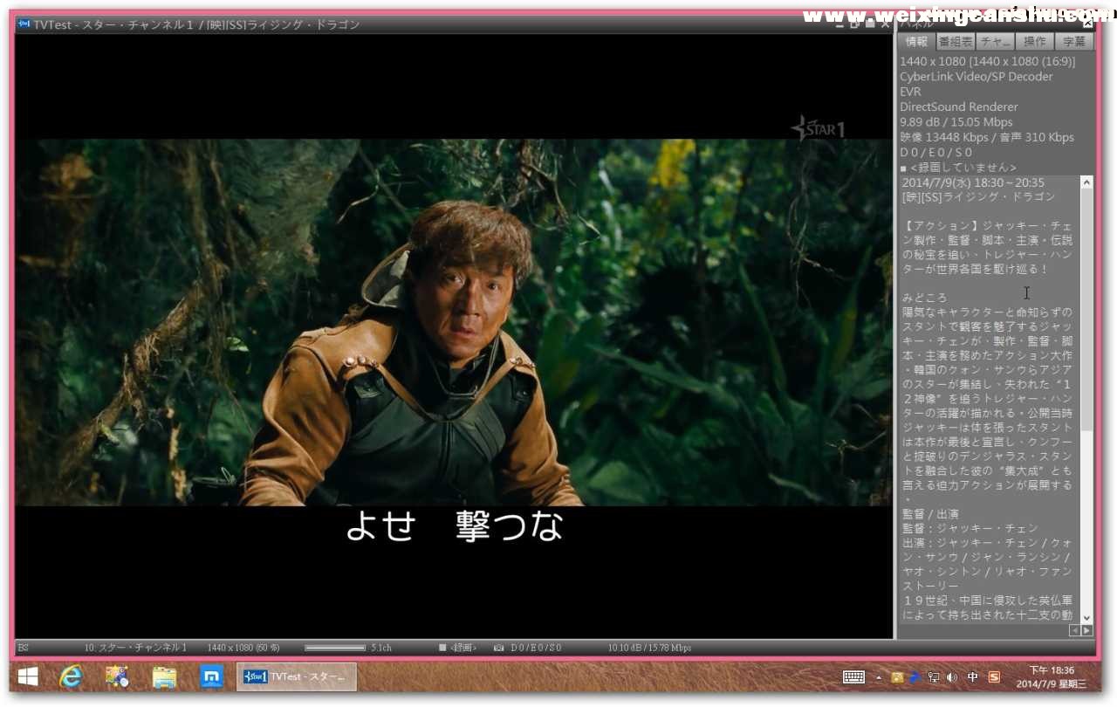The image size is (1117, 707).
Task: Click the 'EVR' renderer info line
Action: pyautogui.click(x=910, y=92)
